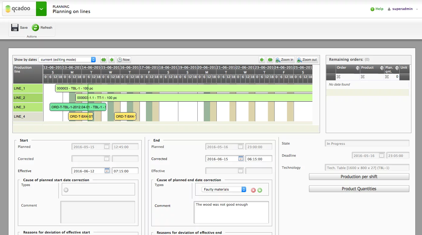The width and height of the screenshot is (422, 235).
Task: Open calendar for End Effective date
Action: click(240, 171)
